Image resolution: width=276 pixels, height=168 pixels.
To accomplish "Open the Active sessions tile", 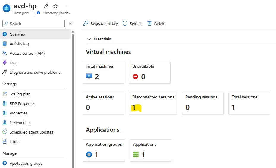I will point(103,103).
